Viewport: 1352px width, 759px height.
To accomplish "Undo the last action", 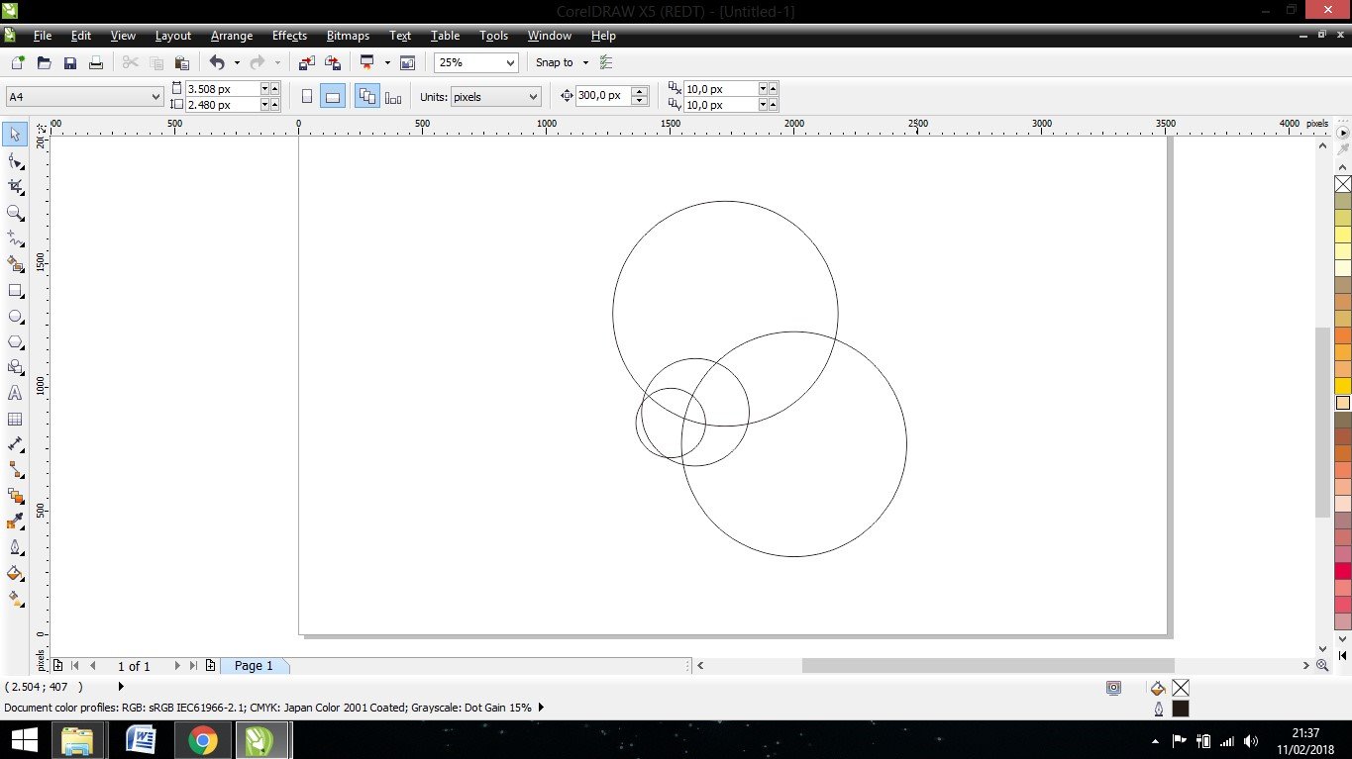I will coord(217,62).
